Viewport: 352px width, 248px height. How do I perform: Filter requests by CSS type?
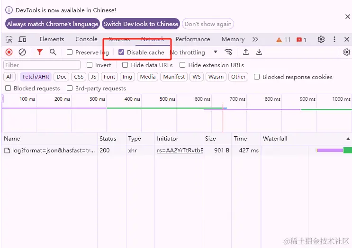point(79,77)
